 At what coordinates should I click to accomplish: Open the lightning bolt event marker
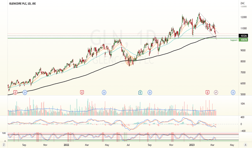tap(216, 93)
